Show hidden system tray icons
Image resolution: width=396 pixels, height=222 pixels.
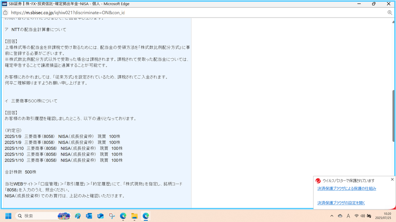(x=332, y=216)
